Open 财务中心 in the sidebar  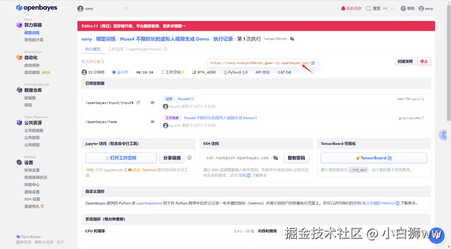[x=32, y=184]
